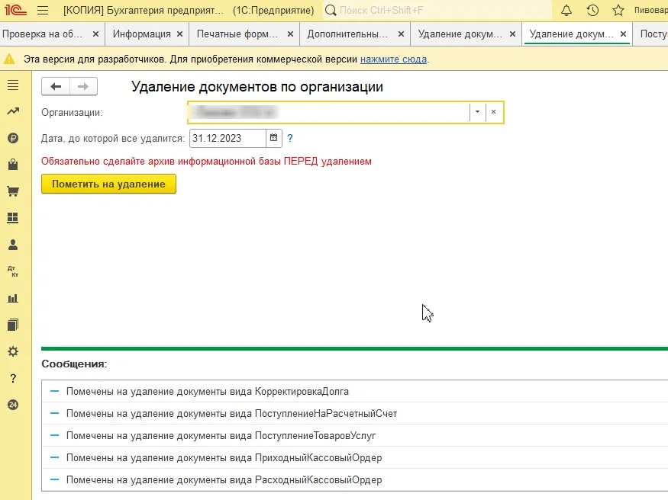Screen dimensions: 668x500
Task: Open the trend chart section in sidebar
Action: pos(13,111)
